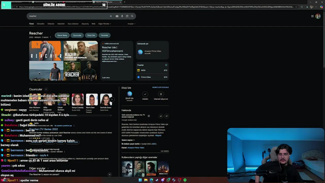Click HİZMETLERİ DÜZENLE link
The height and width of the screenshot is (183, 325).
[160, 87]
